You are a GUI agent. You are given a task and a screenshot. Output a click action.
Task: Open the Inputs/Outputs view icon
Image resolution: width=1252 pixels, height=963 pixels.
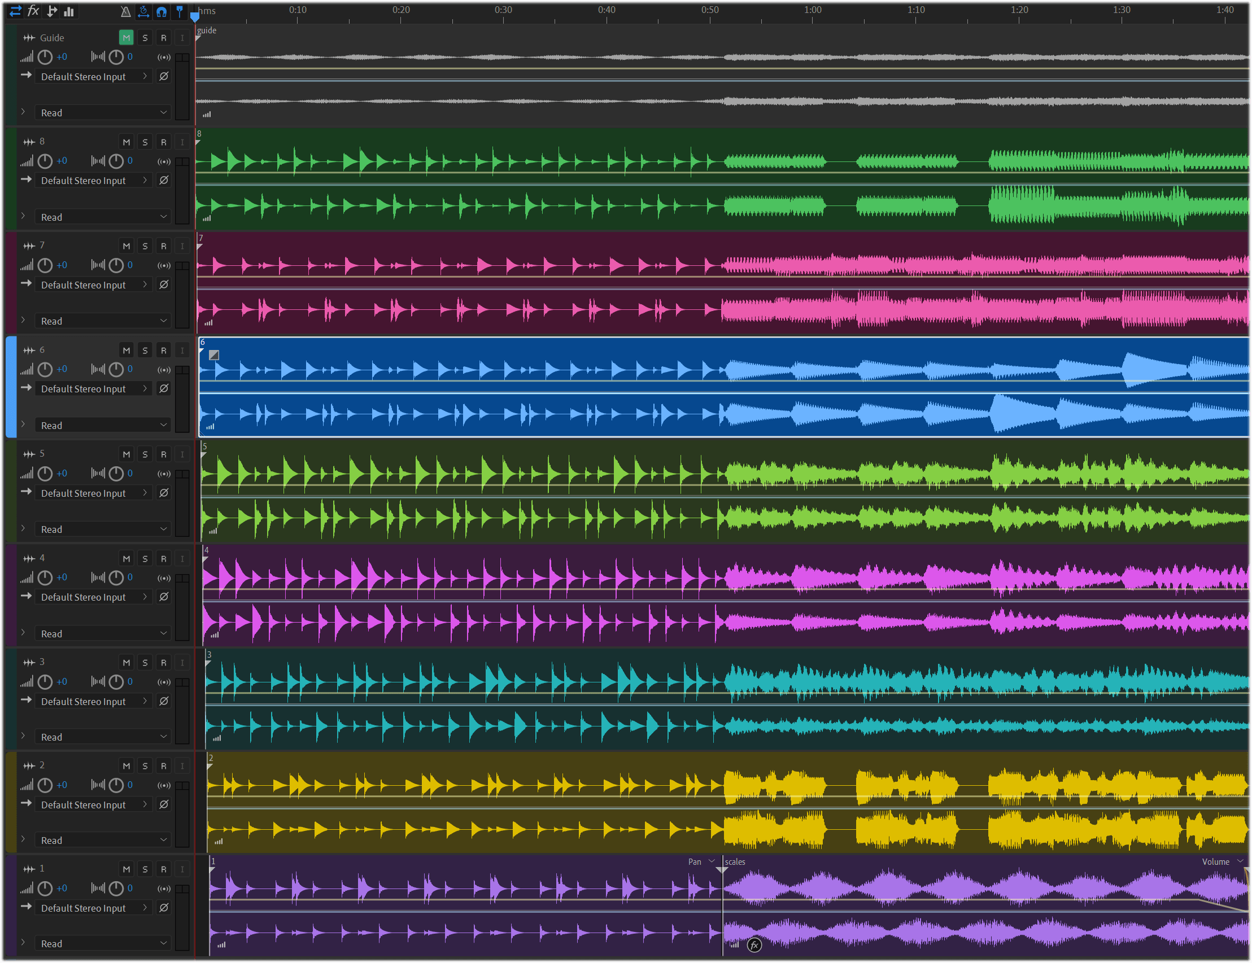click(x=15, y=11)
